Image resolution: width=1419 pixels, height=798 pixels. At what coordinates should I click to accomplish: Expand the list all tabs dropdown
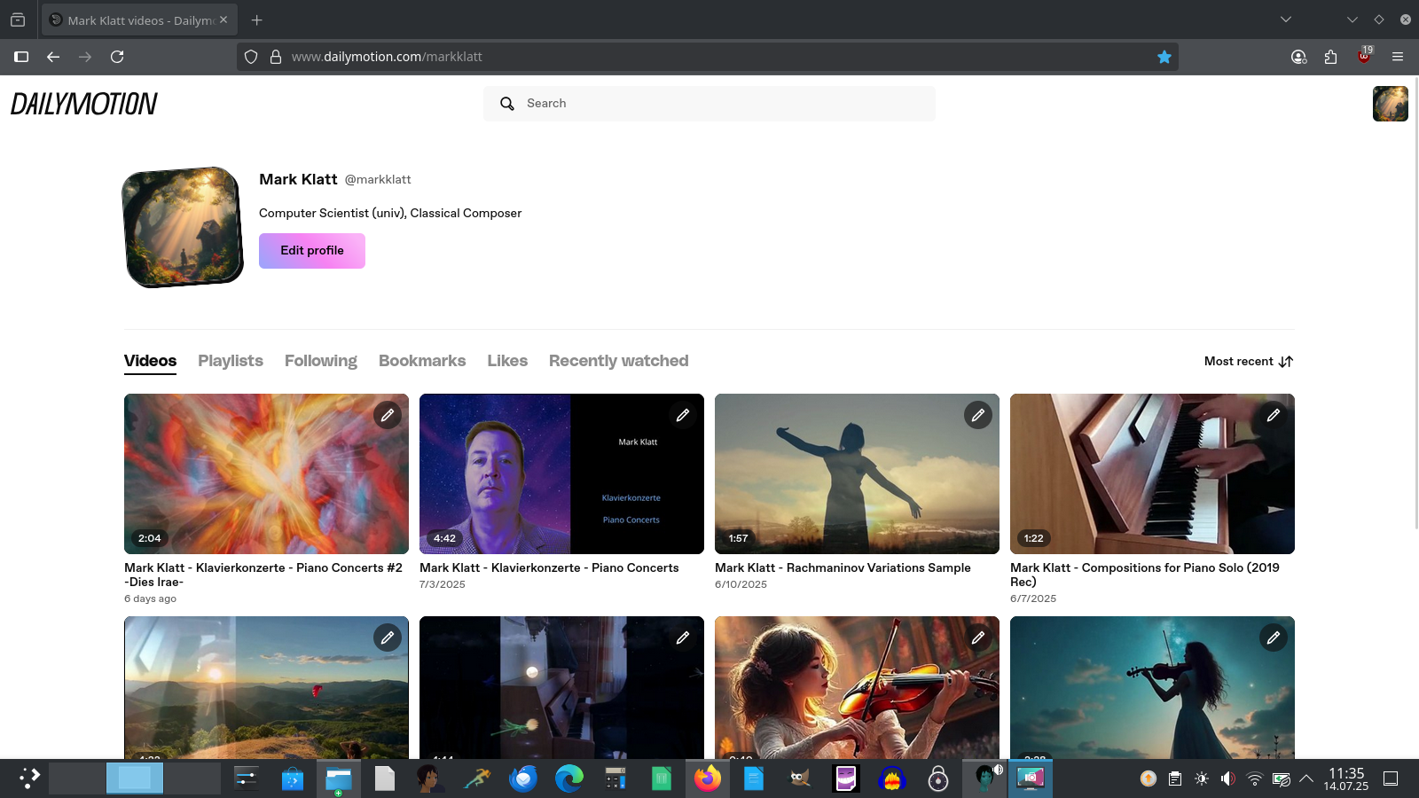[x=1286, y=20]
